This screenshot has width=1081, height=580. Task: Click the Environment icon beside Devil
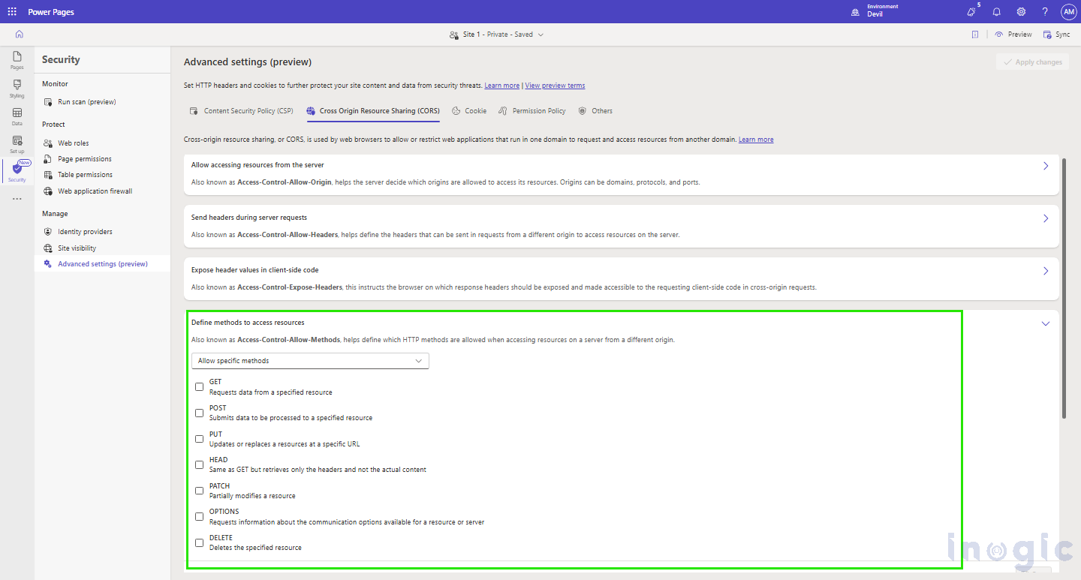[x=854, y=12]
